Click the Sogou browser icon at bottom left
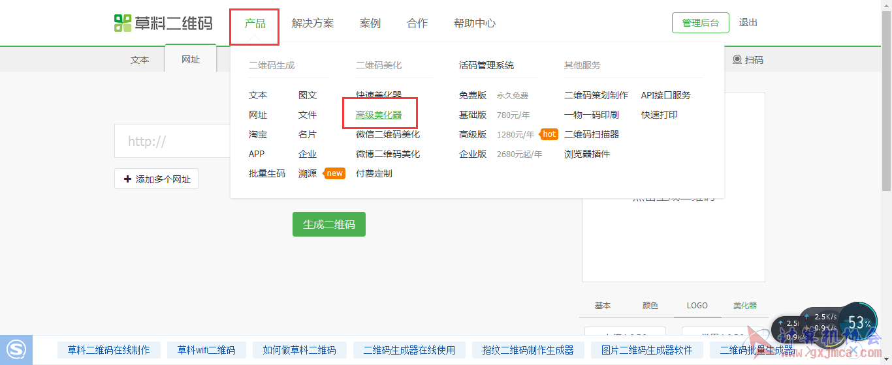The image size is (892, 365). coord(16,350)
